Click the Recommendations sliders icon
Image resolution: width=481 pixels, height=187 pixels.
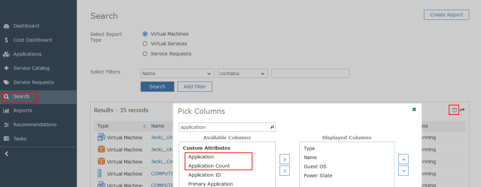coord(6,125)
